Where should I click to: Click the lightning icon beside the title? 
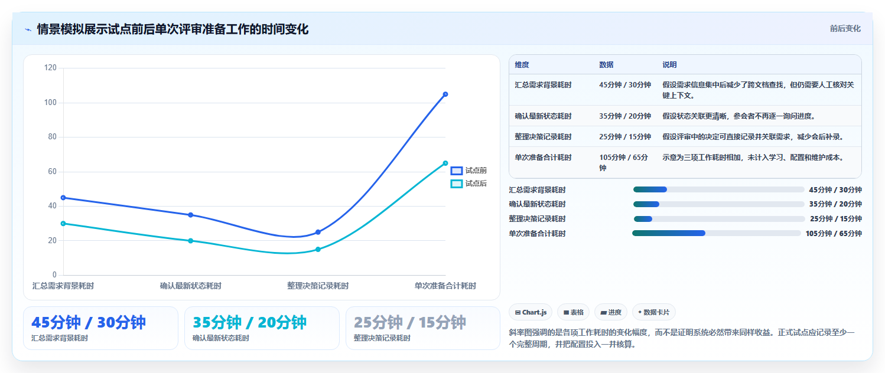[x=28, y=30]
